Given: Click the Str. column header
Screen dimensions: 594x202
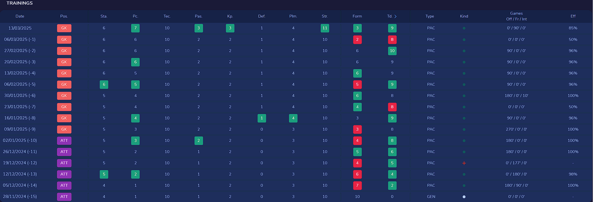Looking at the screenshot, I should point(325,16).
